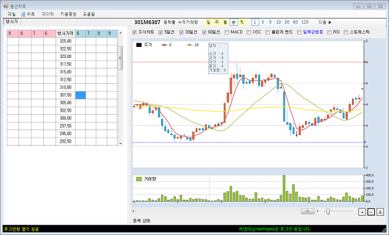Select strike price 312.50 row
Screen dimensions: 389x235
pyautogui.click(x=65, y=80)
